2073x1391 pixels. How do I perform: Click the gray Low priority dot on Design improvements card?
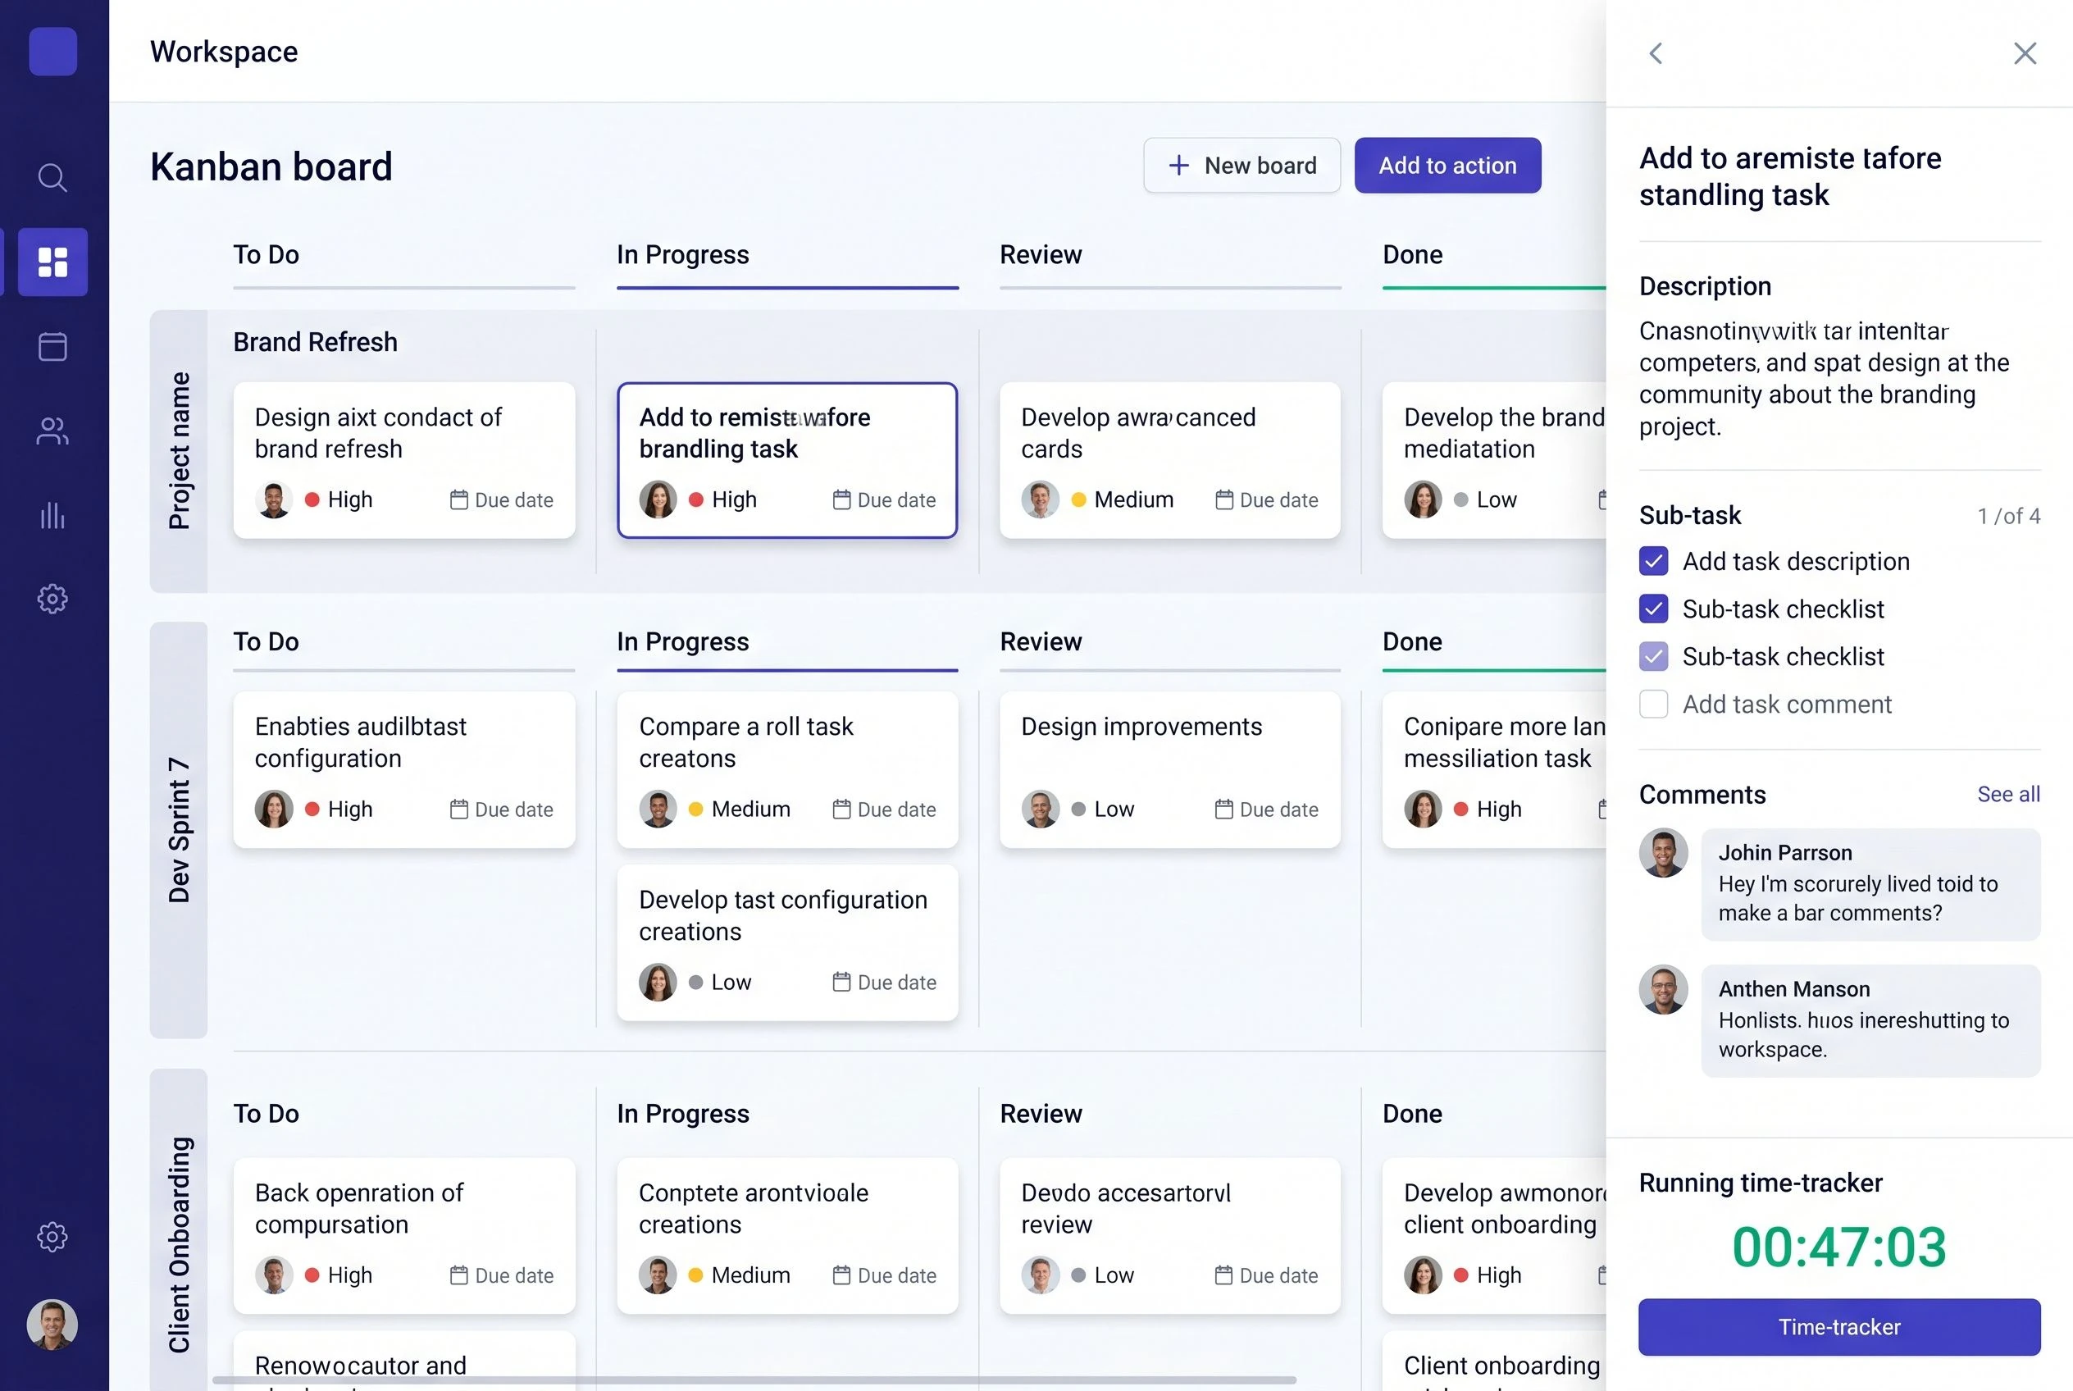pos(1078,809)
